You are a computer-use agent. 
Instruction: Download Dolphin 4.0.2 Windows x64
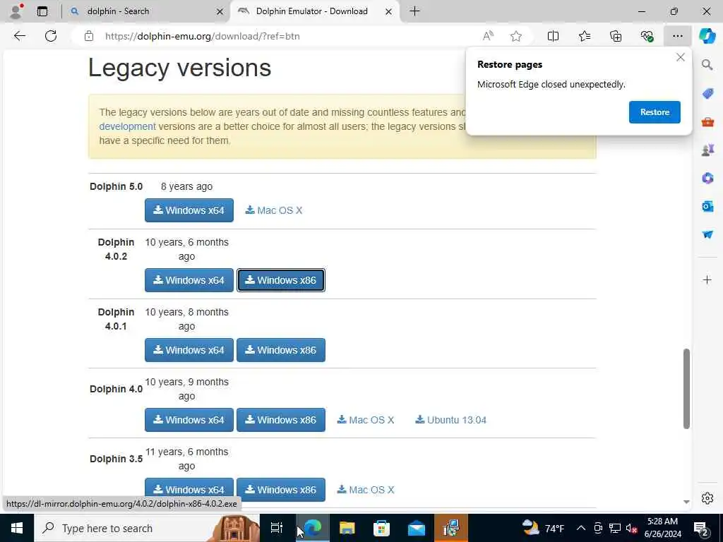click(x=189, y=280)
